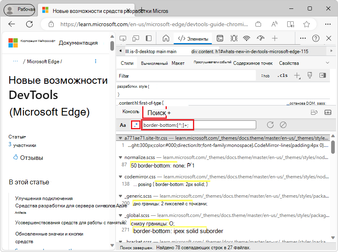Toggle regular expression search option
Image resolution: width=338 pixels, height=252 pixels.
click(136, 125)
